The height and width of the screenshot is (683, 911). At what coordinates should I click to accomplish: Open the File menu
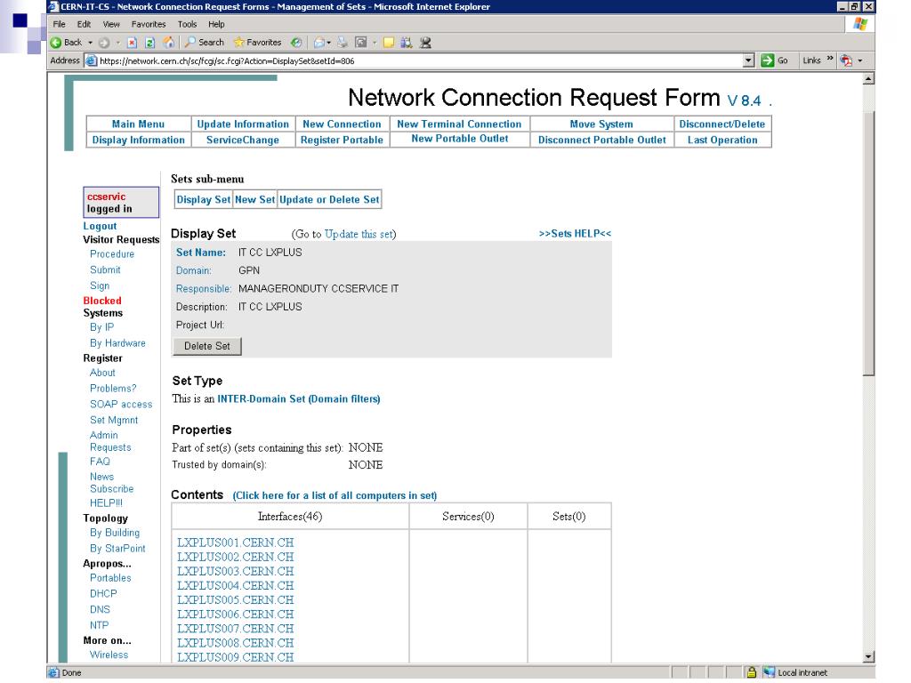59,24
